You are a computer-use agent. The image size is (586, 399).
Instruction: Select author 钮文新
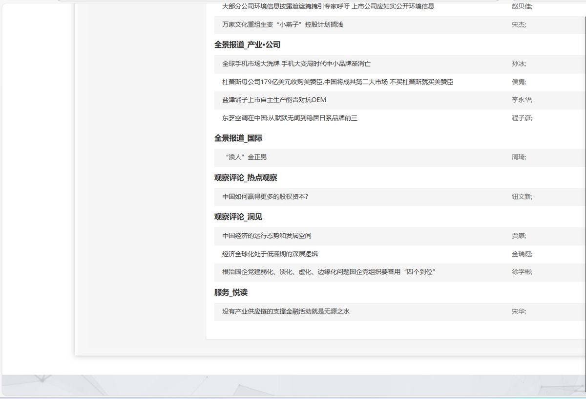coord(521,197)
